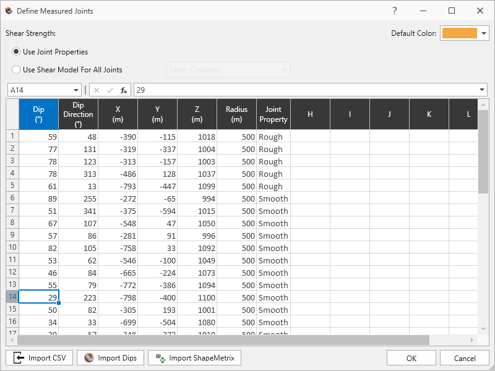Click the formula bar confirm checkmark icon
This screenshot has height=371, width=495.
click(110, 90)
